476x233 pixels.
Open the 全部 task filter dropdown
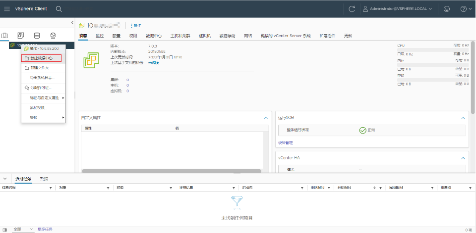tap(23, 230)
